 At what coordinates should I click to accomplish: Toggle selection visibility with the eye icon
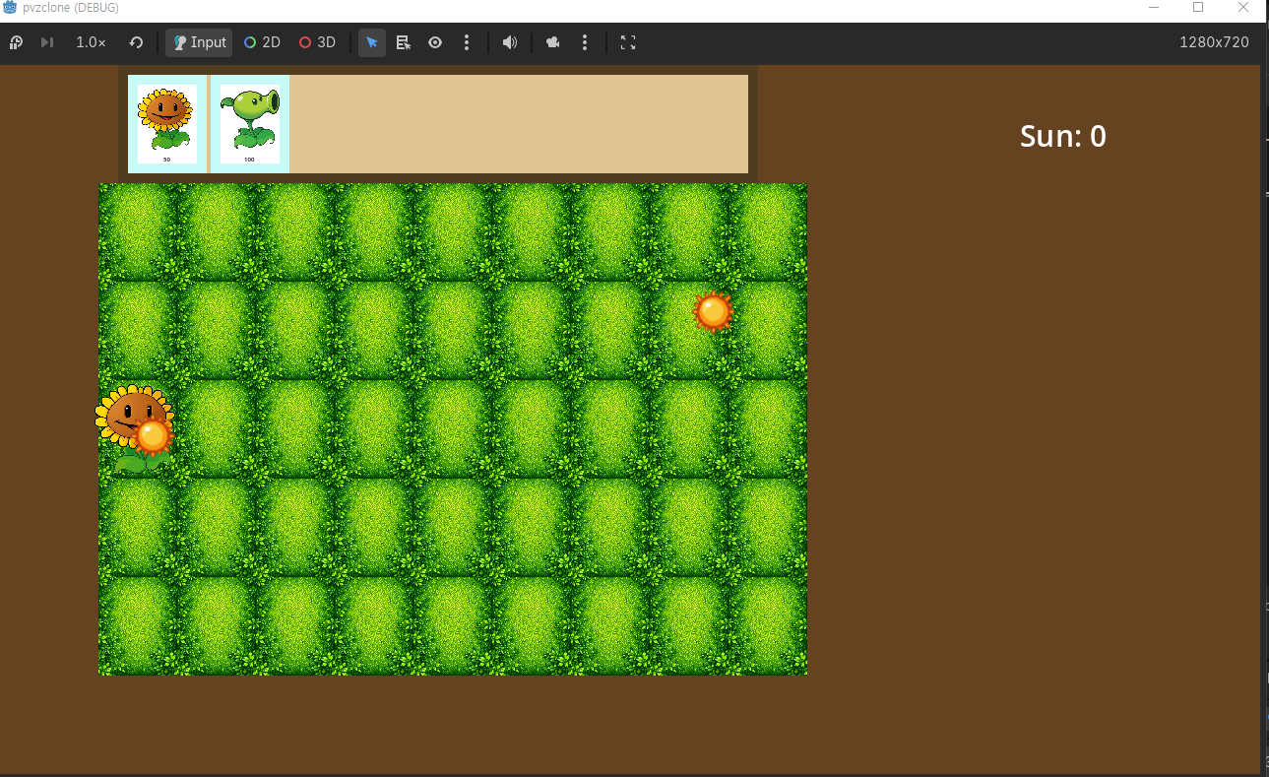(434, 42)
